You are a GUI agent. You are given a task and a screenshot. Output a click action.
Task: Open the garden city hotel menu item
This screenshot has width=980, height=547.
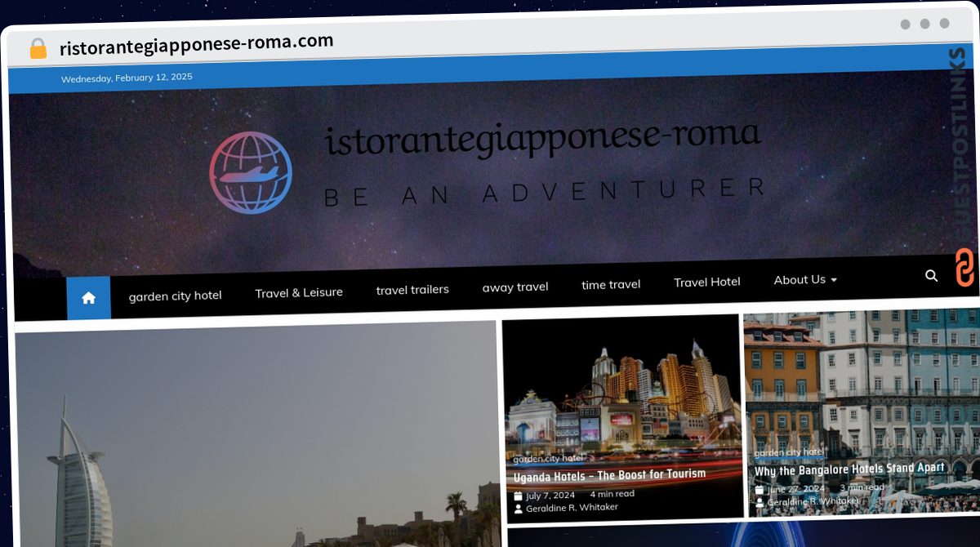pos(175,296)
